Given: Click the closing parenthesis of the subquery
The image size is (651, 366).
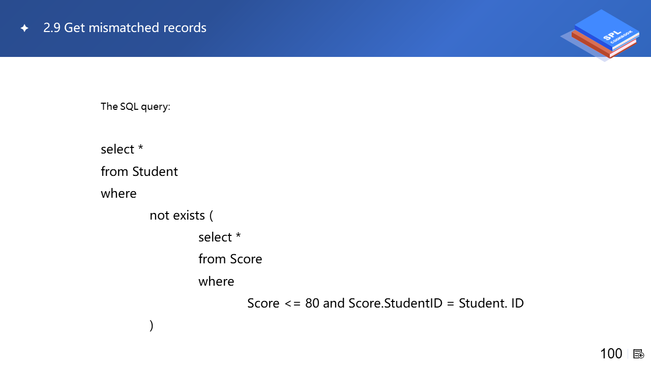Looking at the screenshot, I should click(152, 325).
